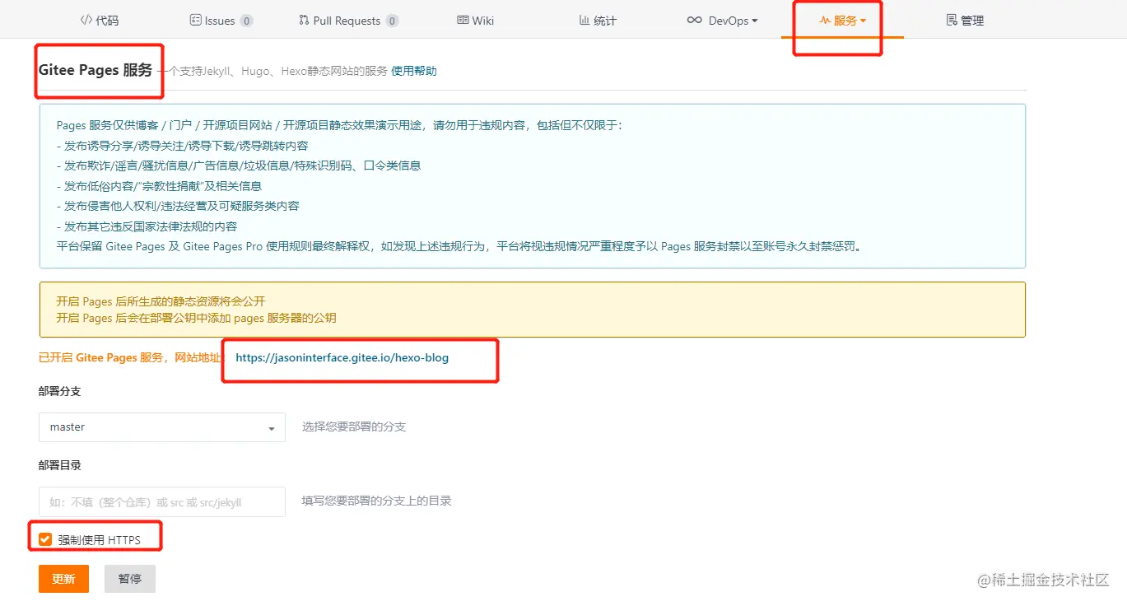Toggle the 强制使用 HTTPS checkbox
This screenshot has width=1127, height=606.
click(45, 539)
